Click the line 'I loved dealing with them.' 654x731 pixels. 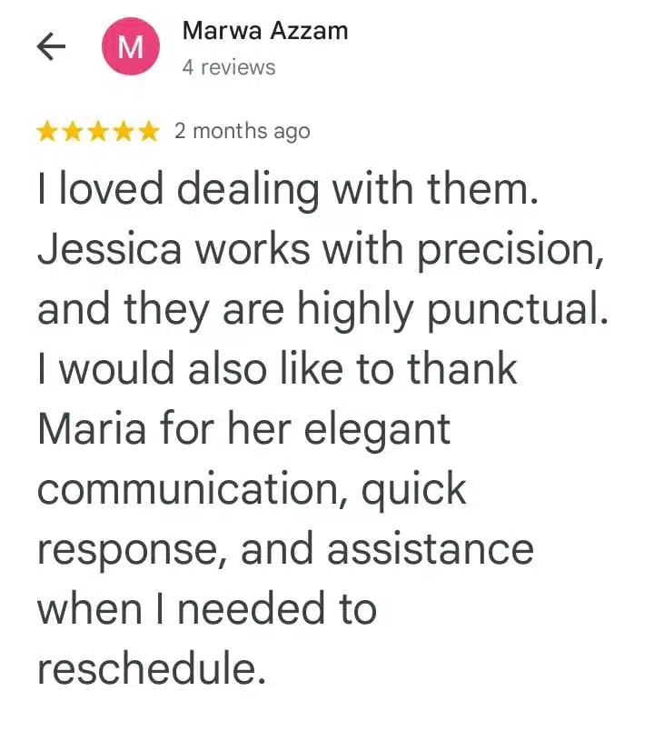point(288,189)
